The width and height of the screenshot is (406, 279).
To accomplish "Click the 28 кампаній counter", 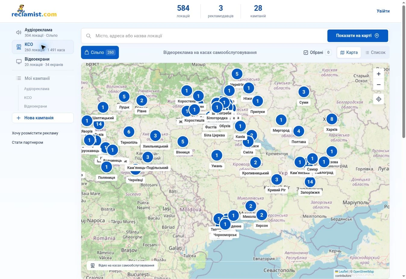I will click(258, 11).
